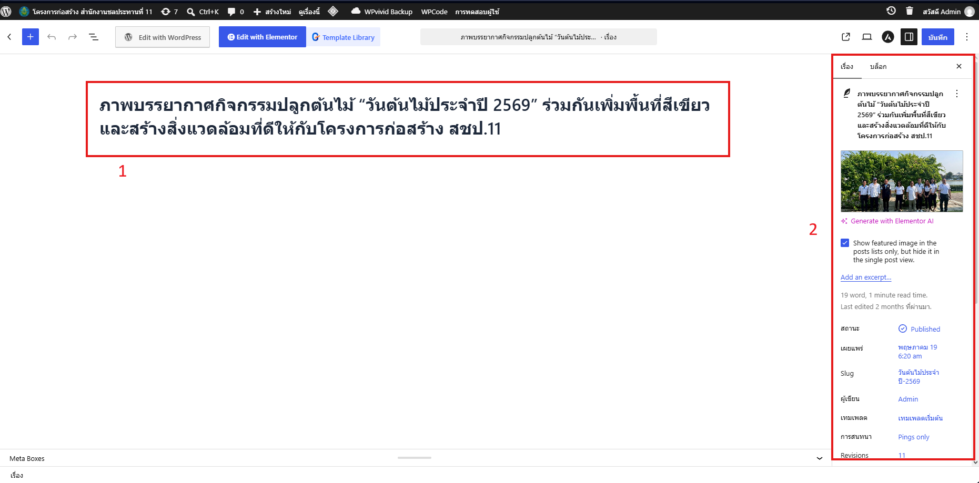Viewport: 979px width, 483px height.
Task: Open the site name admin bar link
Action: coord(86,11)
